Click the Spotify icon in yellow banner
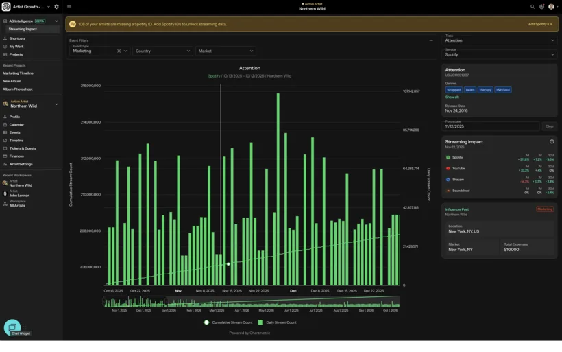This screenshot has width=562, height=352. (x=73, y=24)
